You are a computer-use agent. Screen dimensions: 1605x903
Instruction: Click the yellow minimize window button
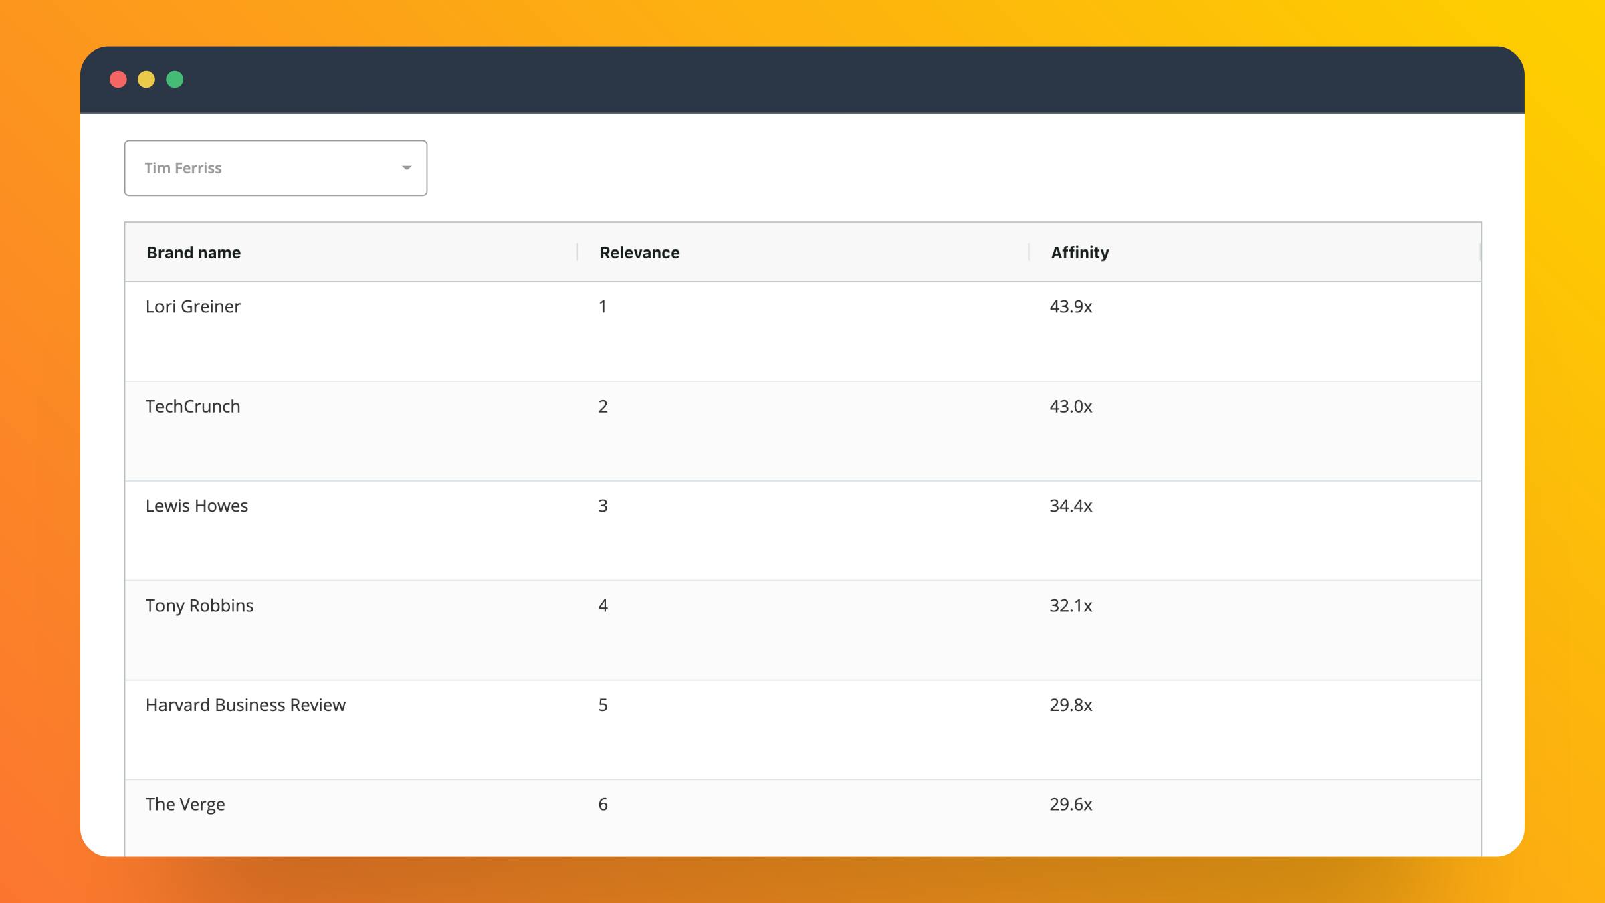coord(146,80)
